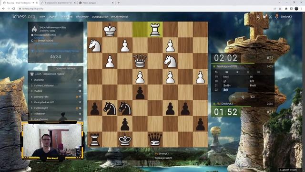The image size is (305, 172).
Task: Offer a draw with the ½ button
Action: pyautogui.click(x=243, y=97)
